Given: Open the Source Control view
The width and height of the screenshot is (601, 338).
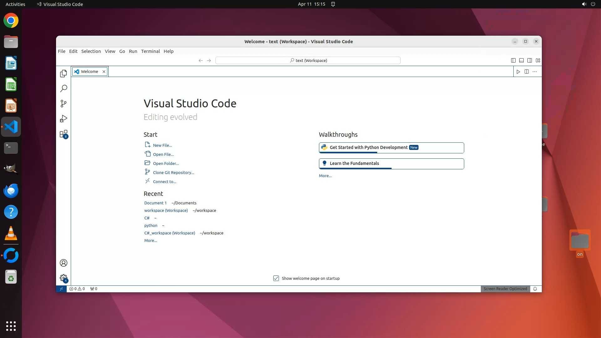Looking at the screenshot, I should (64, 104).
